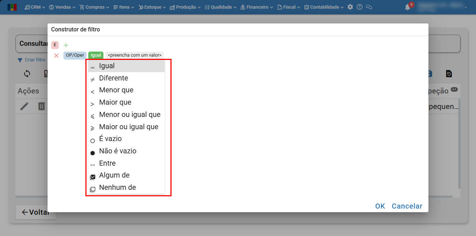Click the horizontal scrollbar of the grid
The height and width of the screenshot is (236, 476).
(234, 197)
